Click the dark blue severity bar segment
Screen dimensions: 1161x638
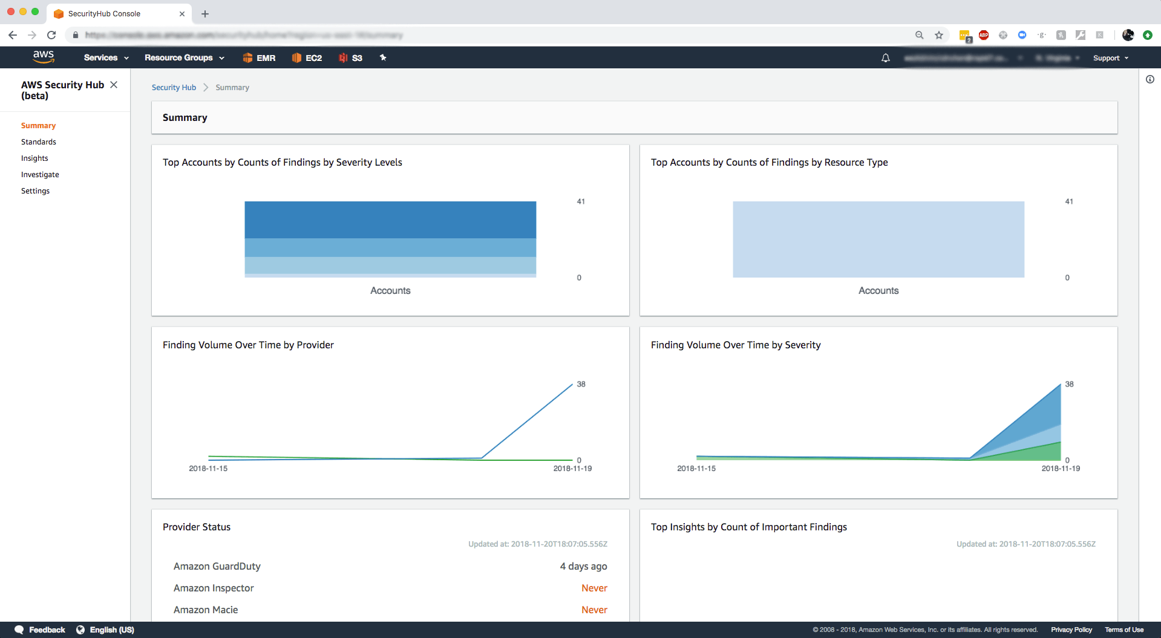[390, 220]
